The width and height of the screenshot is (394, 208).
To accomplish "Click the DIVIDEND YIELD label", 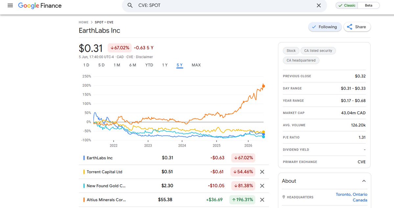I will [296, 150].
